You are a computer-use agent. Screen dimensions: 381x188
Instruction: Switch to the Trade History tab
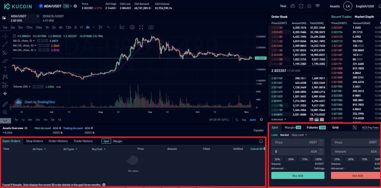tap(83, 141)
